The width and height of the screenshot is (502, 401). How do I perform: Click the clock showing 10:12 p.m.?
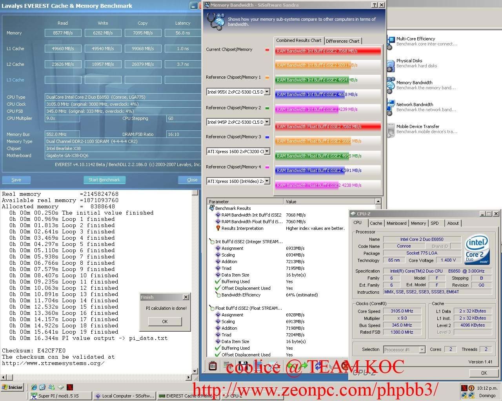point(487,388)
